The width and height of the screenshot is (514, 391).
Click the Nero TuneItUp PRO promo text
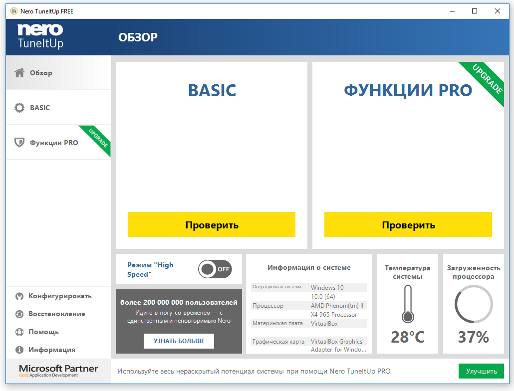[254, 372]
